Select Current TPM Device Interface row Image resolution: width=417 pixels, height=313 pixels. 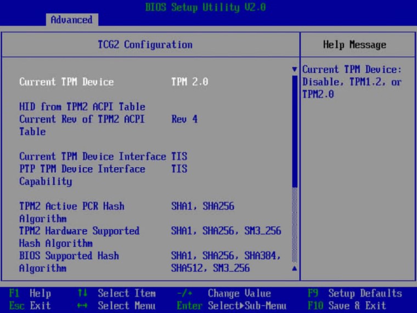click(x=93, y=157)
